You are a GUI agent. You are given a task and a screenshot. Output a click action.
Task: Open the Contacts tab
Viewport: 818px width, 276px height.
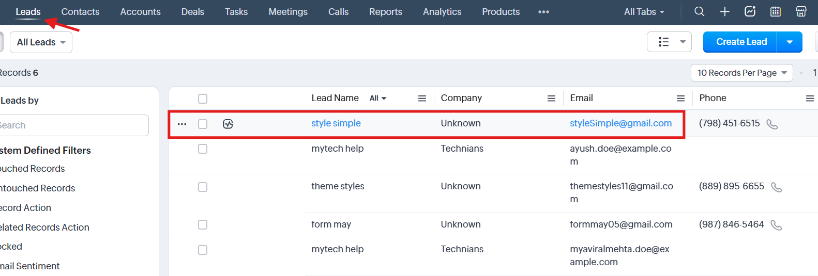tap(80, 12)
